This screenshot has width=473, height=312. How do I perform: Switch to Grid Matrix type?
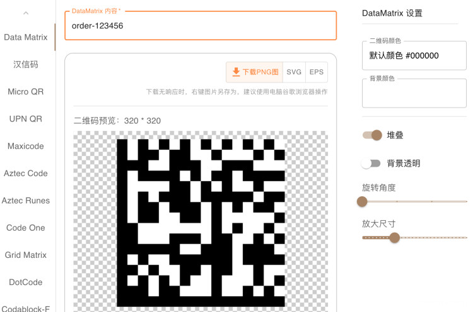pos(26,255)
